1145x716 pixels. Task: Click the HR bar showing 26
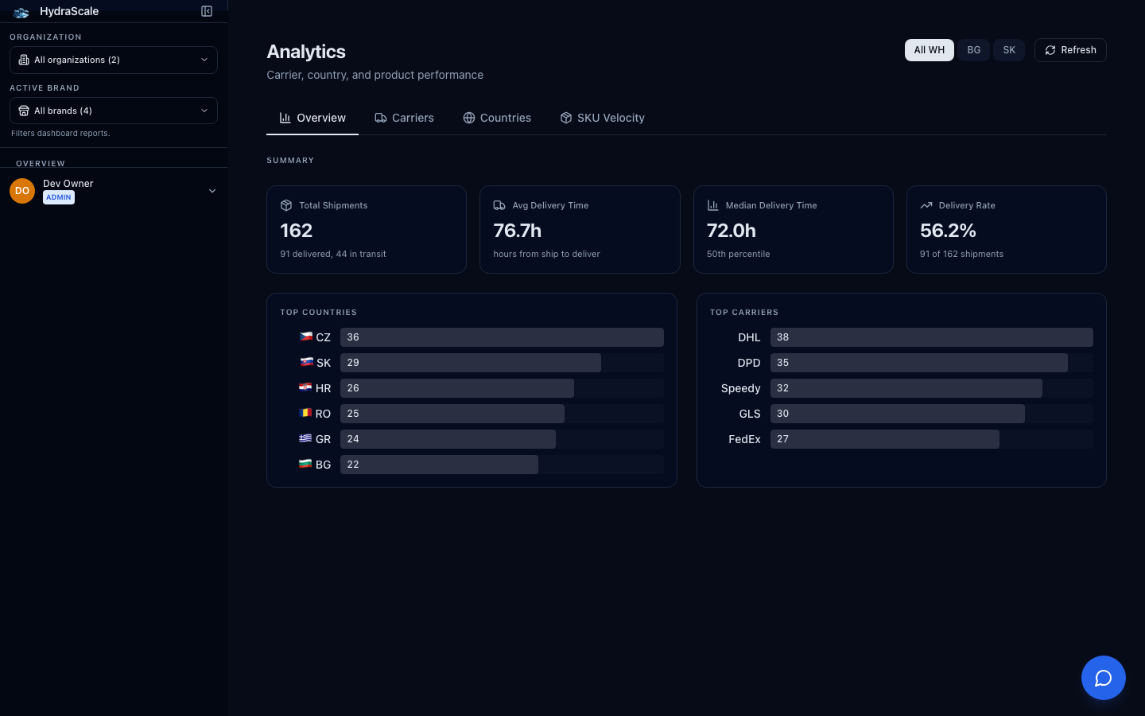[457, 388]
